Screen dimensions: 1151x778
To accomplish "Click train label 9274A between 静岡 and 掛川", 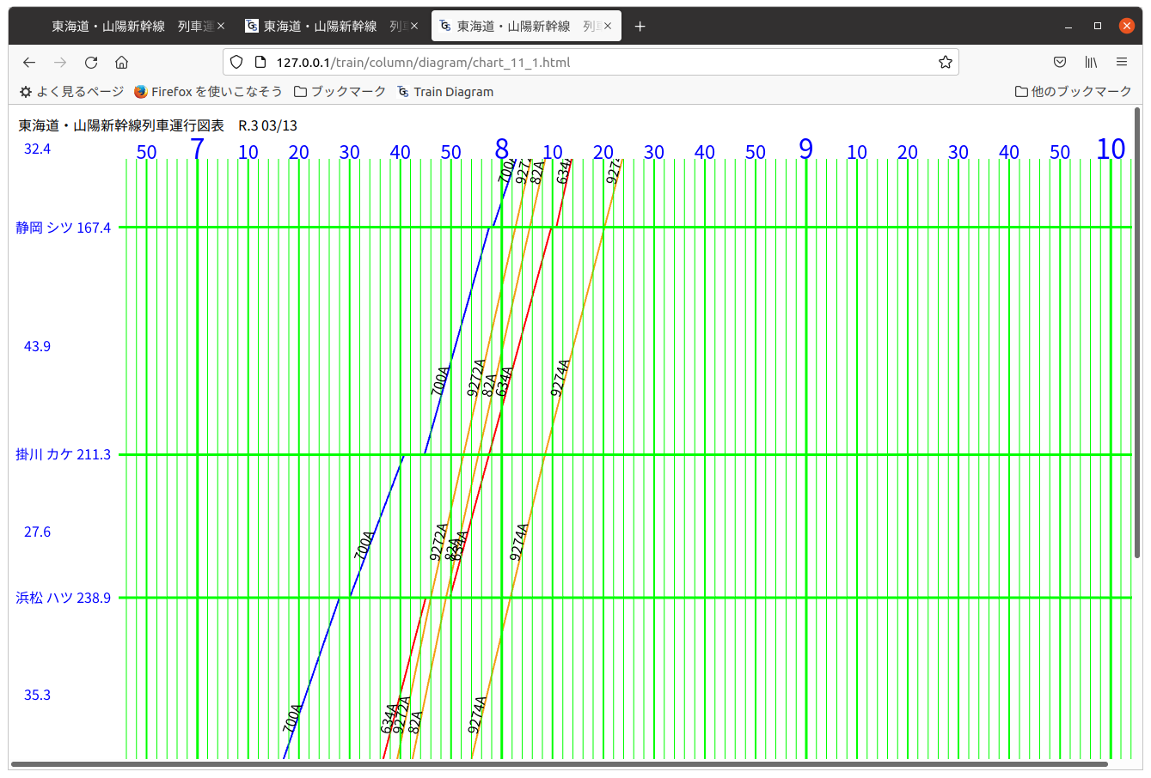I will 560,378.
